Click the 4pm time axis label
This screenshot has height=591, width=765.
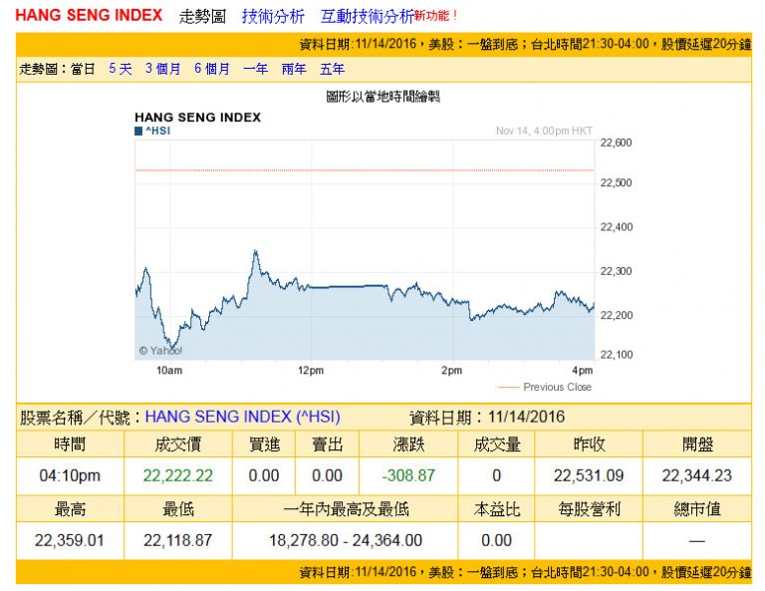(x=583, y=371)
